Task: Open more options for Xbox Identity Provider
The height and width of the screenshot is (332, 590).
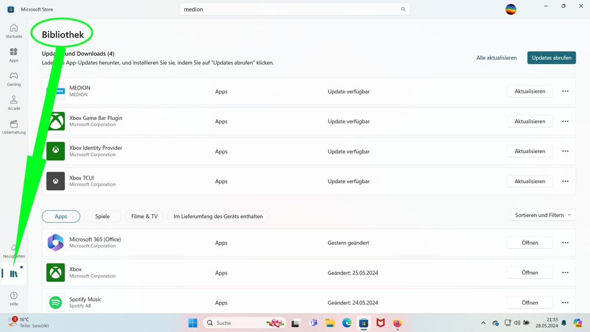Action: coord(565,151)
